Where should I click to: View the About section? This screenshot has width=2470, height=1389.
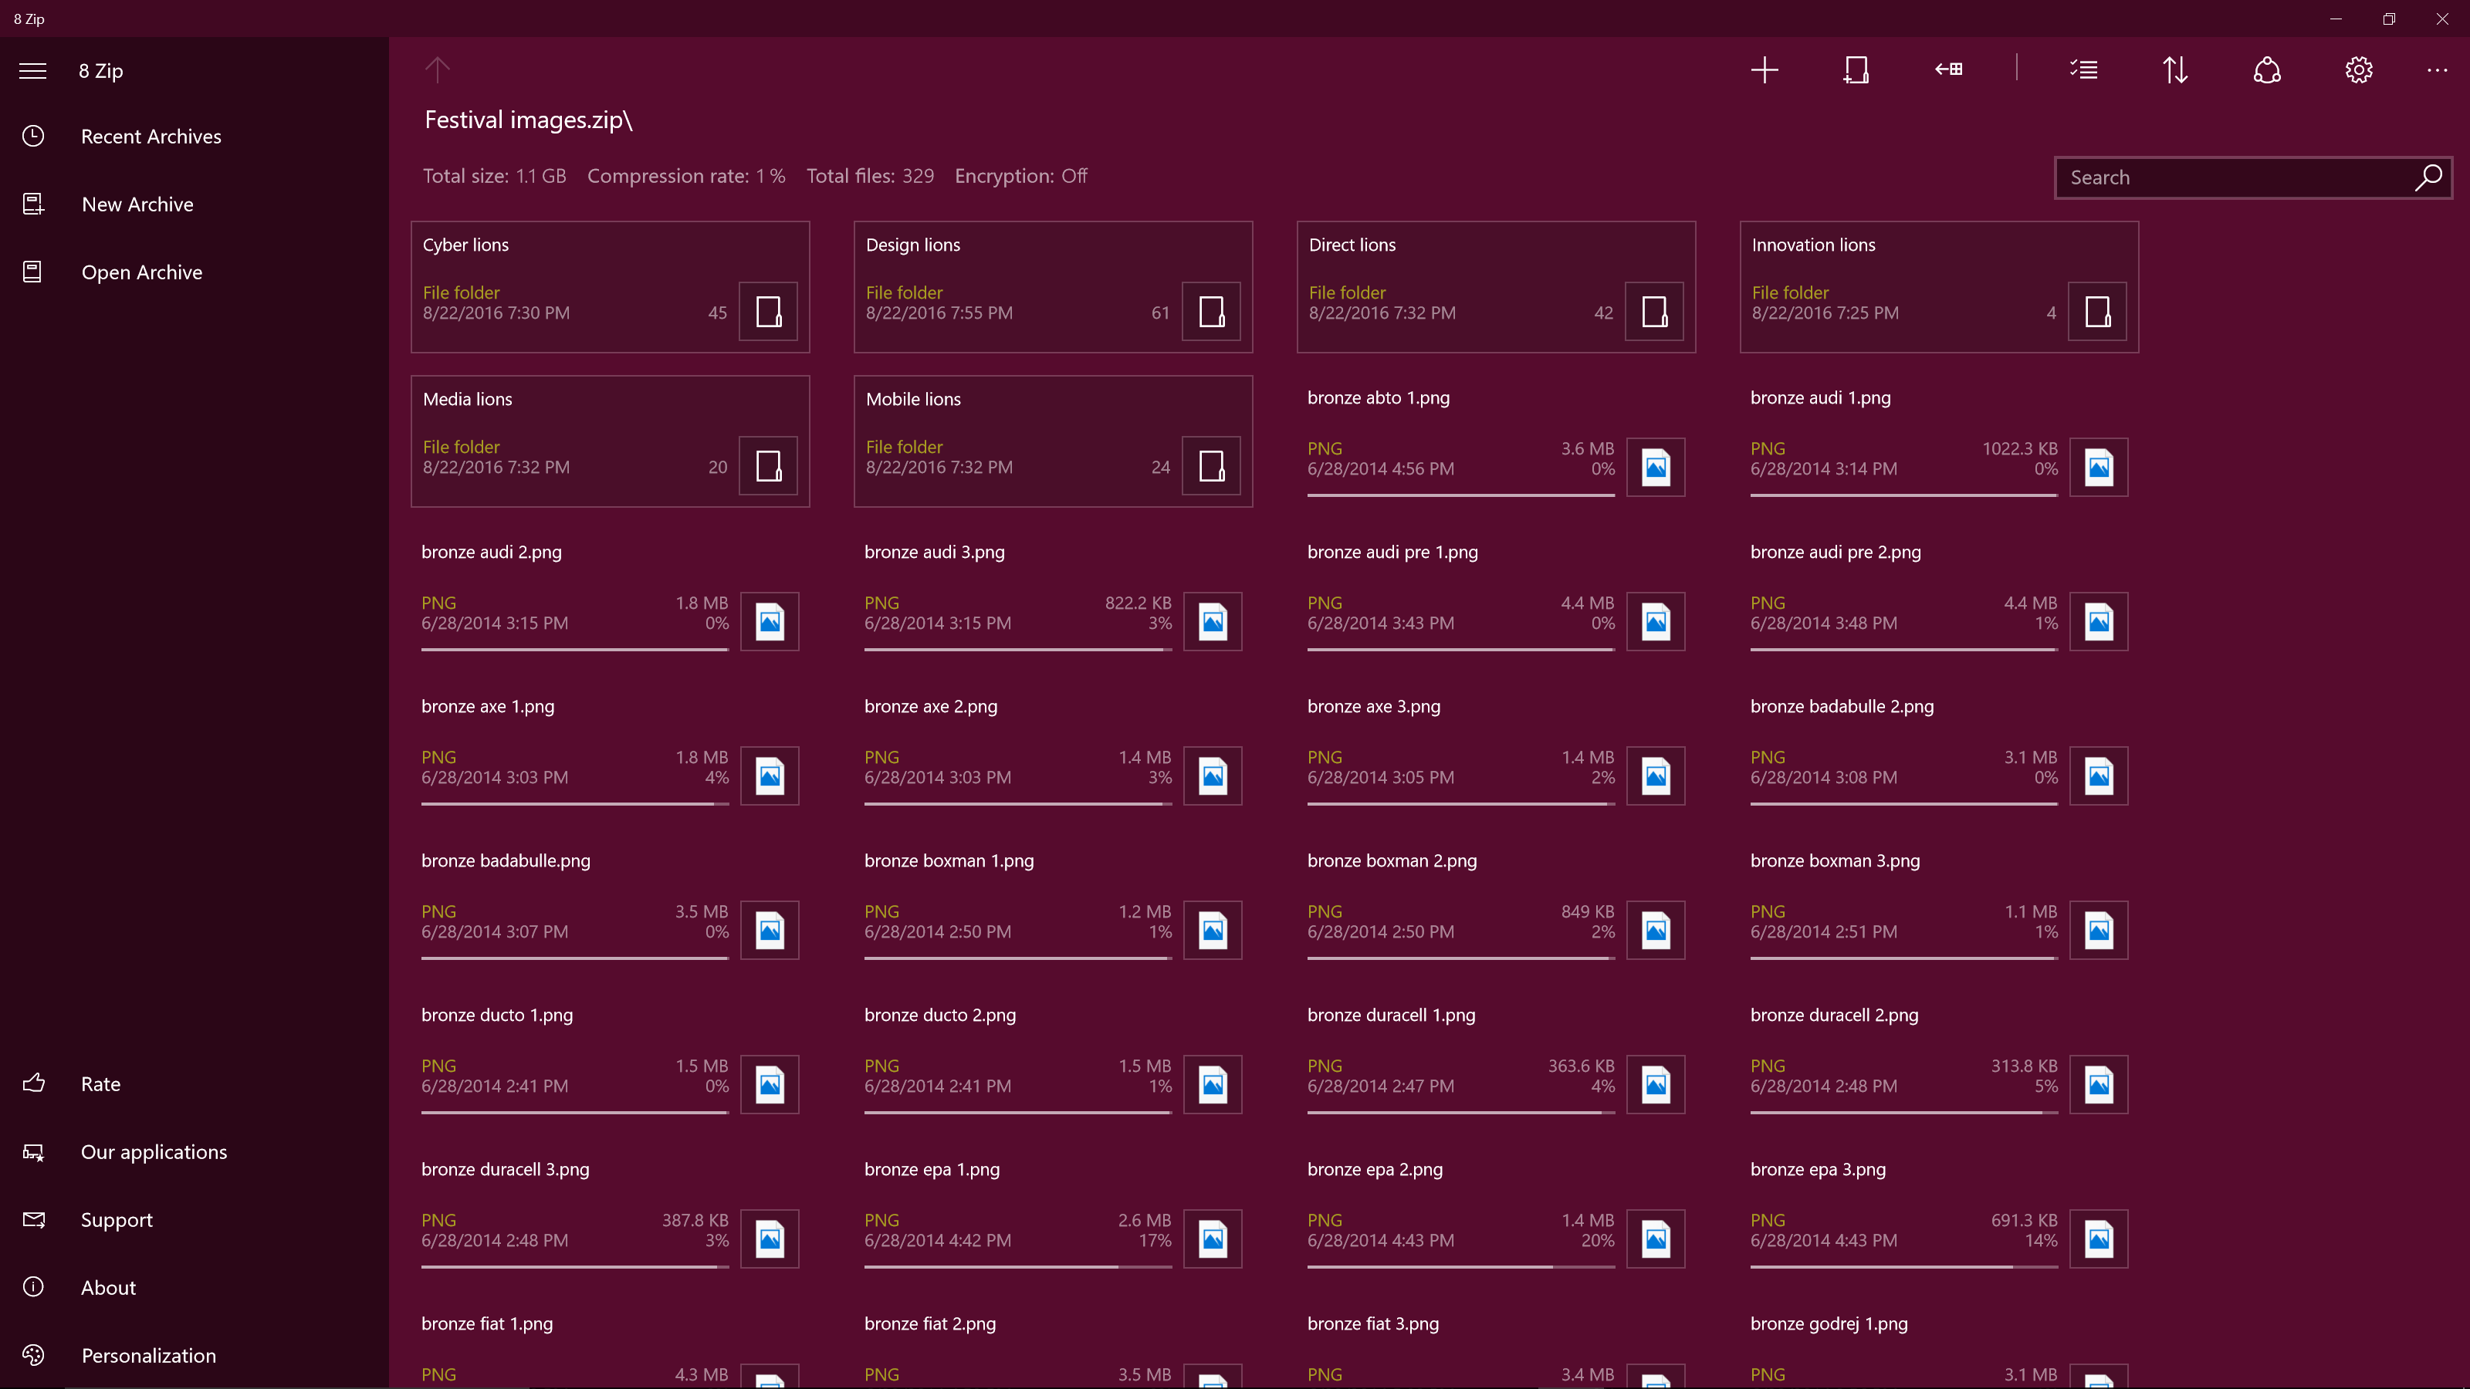(x=107, y=1286)
